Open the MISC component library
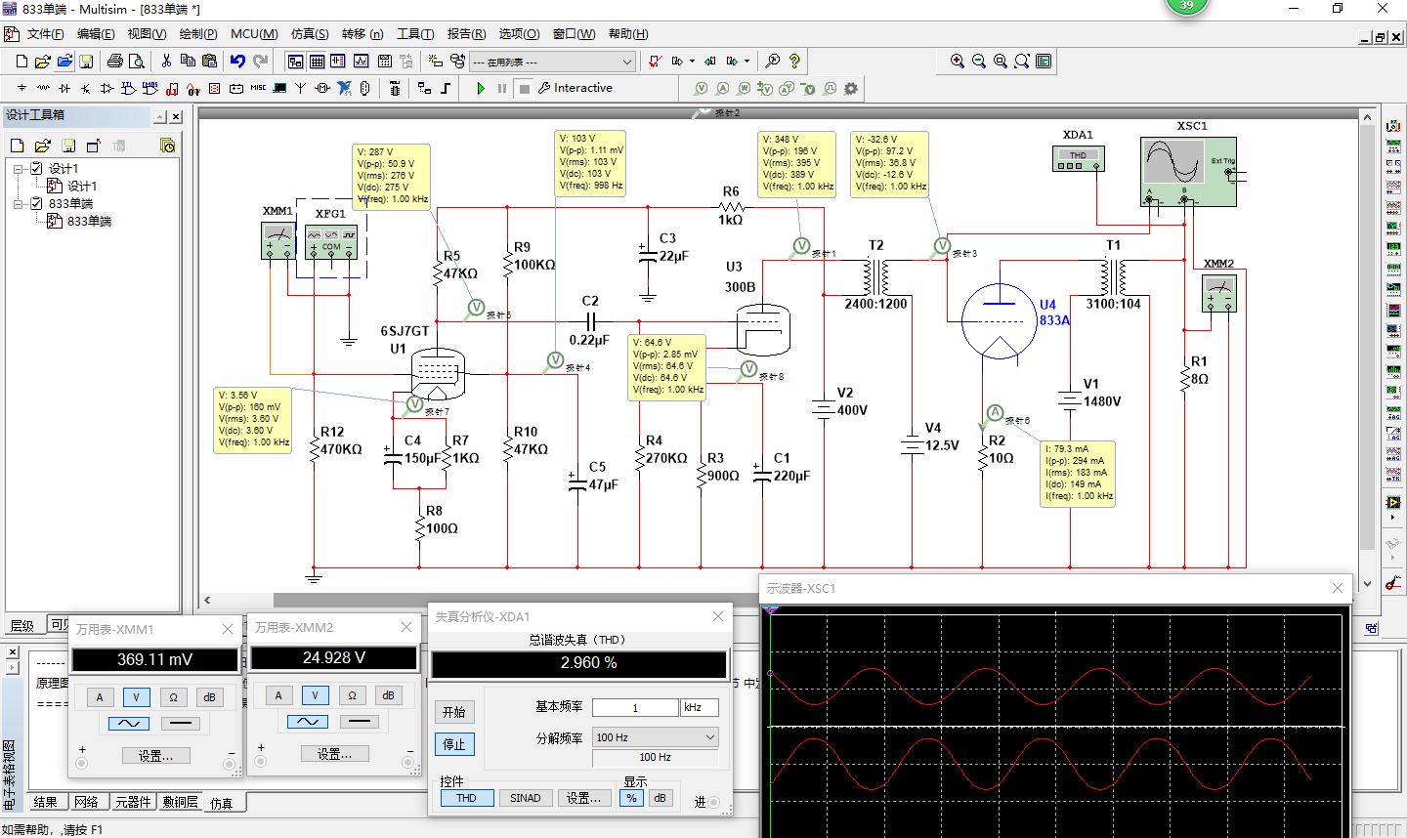 pyautogui.click(x=258, y=88)
